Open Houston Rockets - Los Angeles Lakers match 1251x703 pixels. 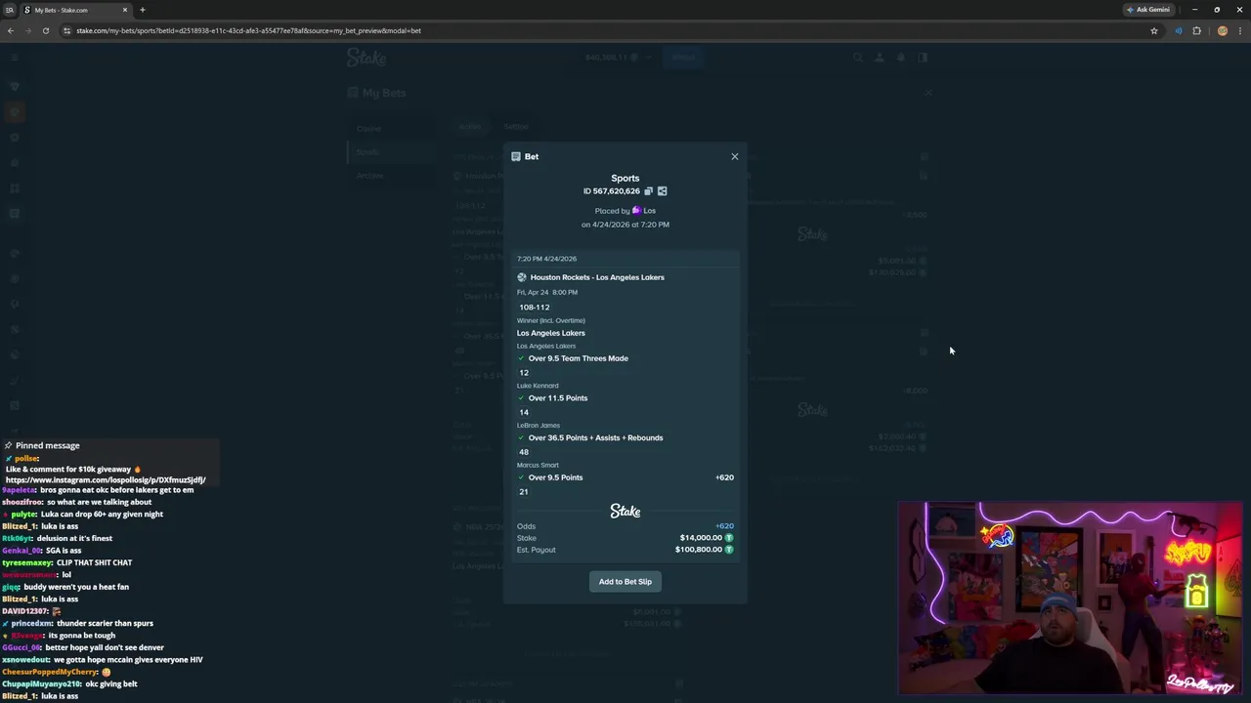pyautogui.click(x=597, y=277)
